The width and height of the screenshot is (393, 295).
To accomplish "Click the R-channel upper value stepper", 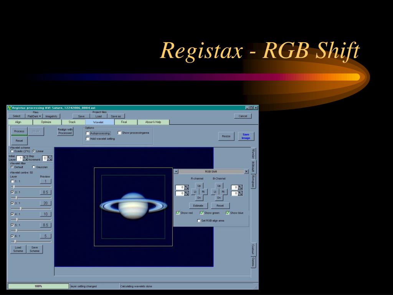I will [x=187, y=187].
